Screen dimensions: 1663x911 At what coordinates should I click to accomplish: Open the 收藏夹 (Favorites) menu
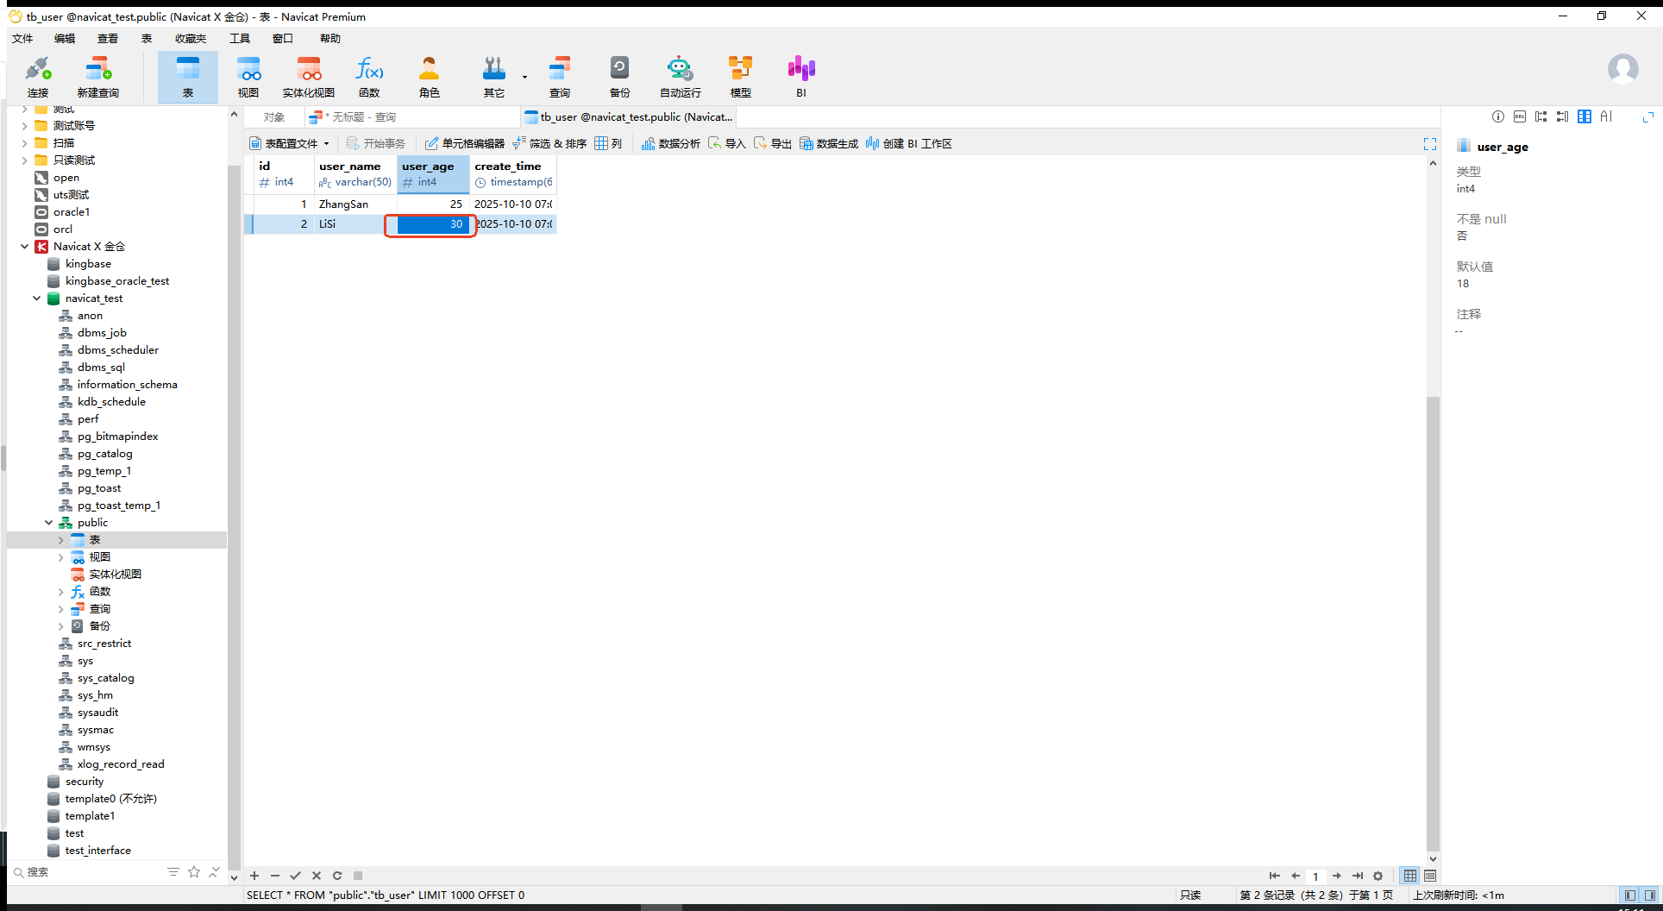191,39
